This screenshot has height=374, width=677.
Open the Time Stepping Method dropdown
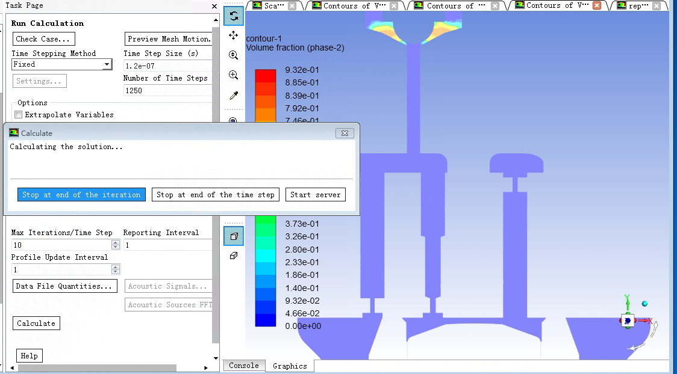click(x=107, y=64)
